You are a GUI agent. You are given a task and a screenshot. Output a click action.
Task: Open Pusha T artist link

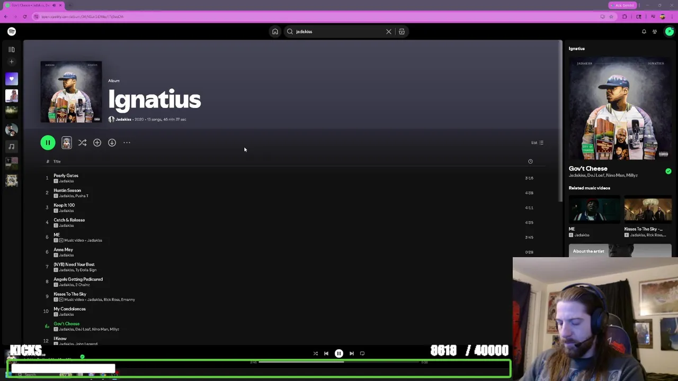pos(82,196)
